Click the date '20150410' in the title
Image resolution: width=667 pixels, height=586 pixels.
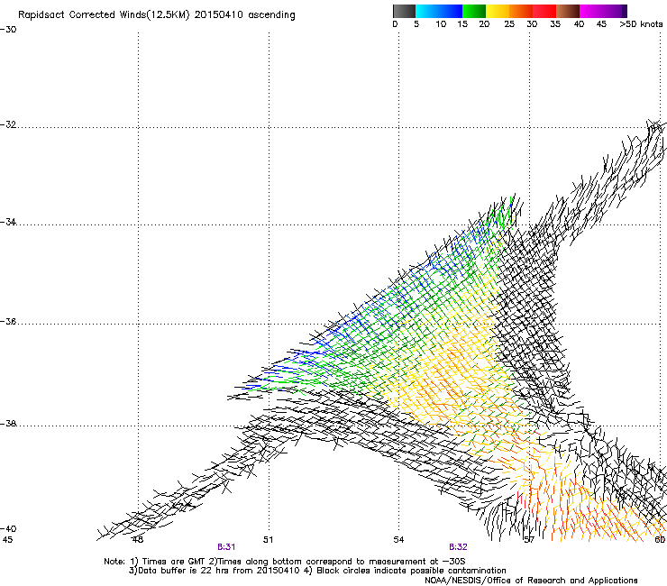(219, 15)
